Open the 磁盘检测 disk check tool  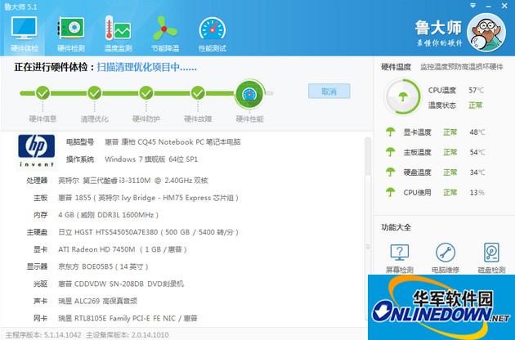(x=491, y=258)
